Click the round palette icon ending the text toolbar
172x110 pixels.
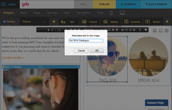[x=146, y=30]
